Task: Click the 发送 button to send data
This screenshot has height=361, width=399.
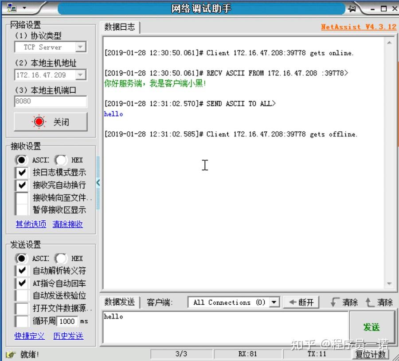Action: click(372, 327)
